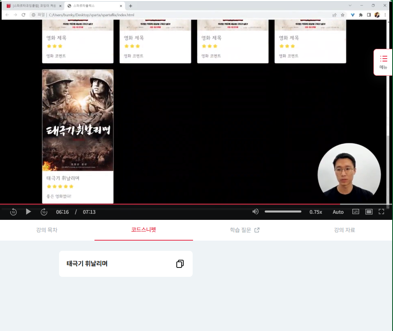
Task: Switch to theater mode view
Action: click(x=369, y=212)
